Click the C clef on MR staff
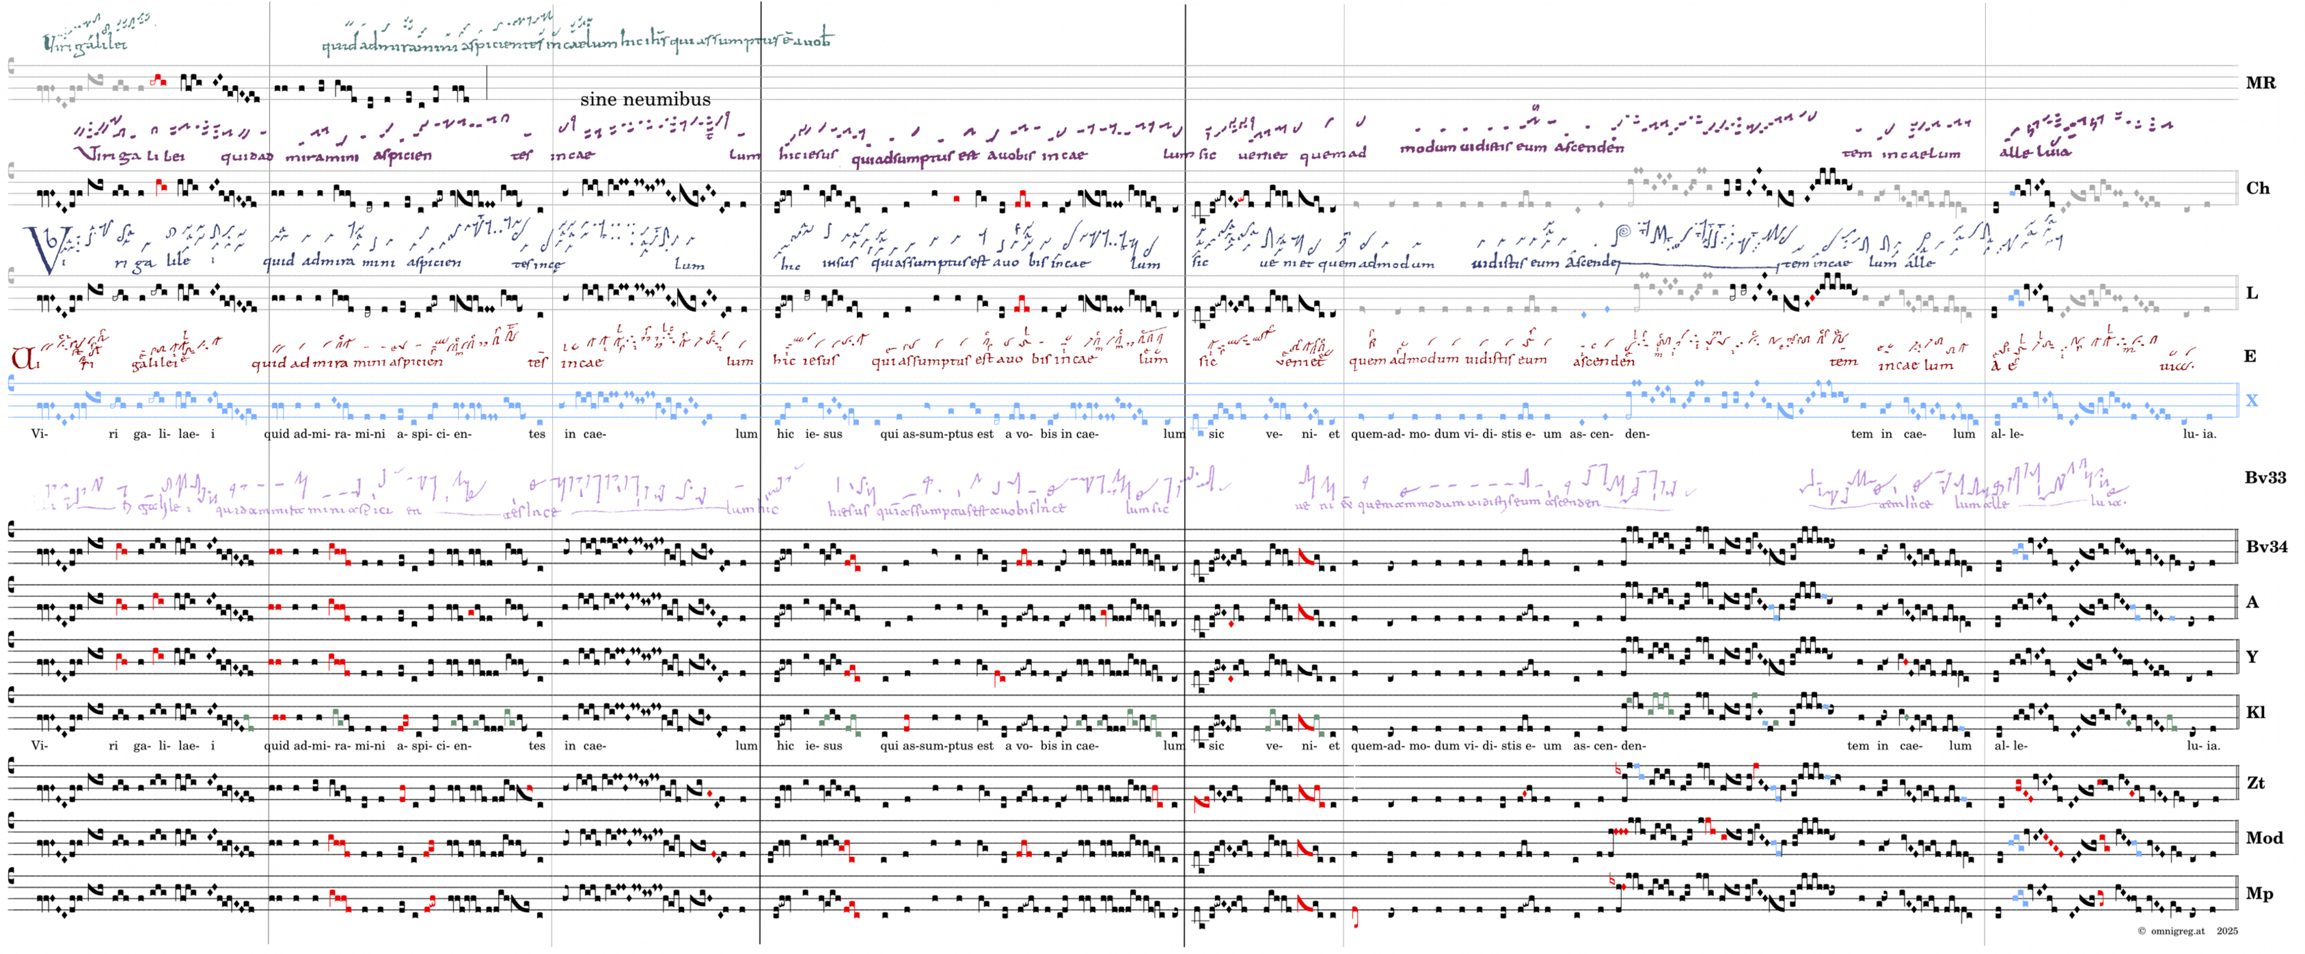Image resolution: width=2305 pixels, height=954 pixels. click(11, 66)
